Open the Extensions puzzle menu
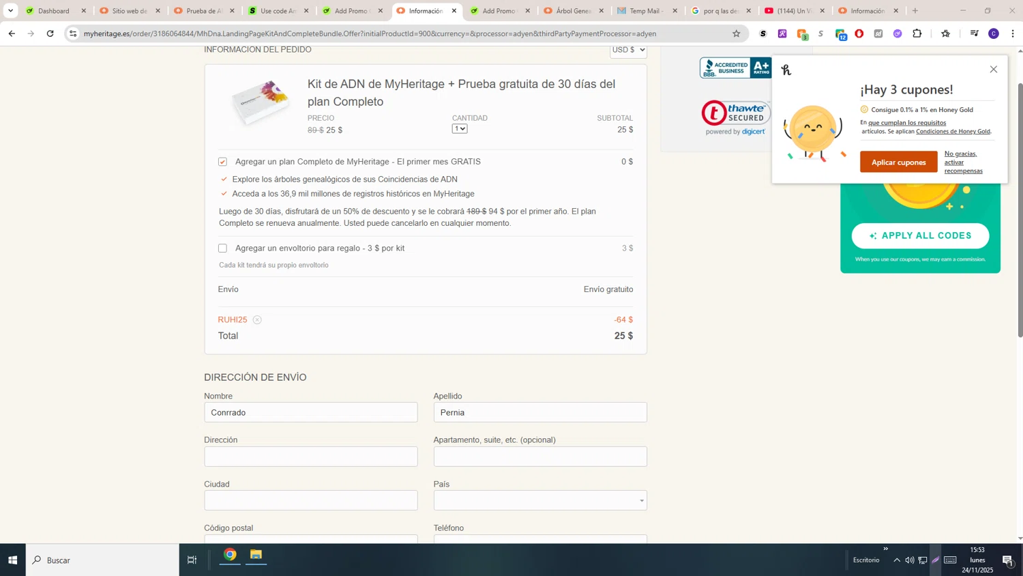The width and height of the screenshot is (1023, 576). [917, 33]
